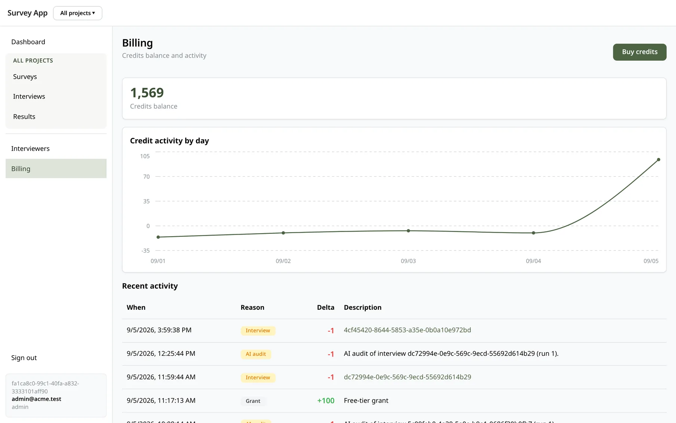Click the 09/04 data point on chart

(533, 233)
